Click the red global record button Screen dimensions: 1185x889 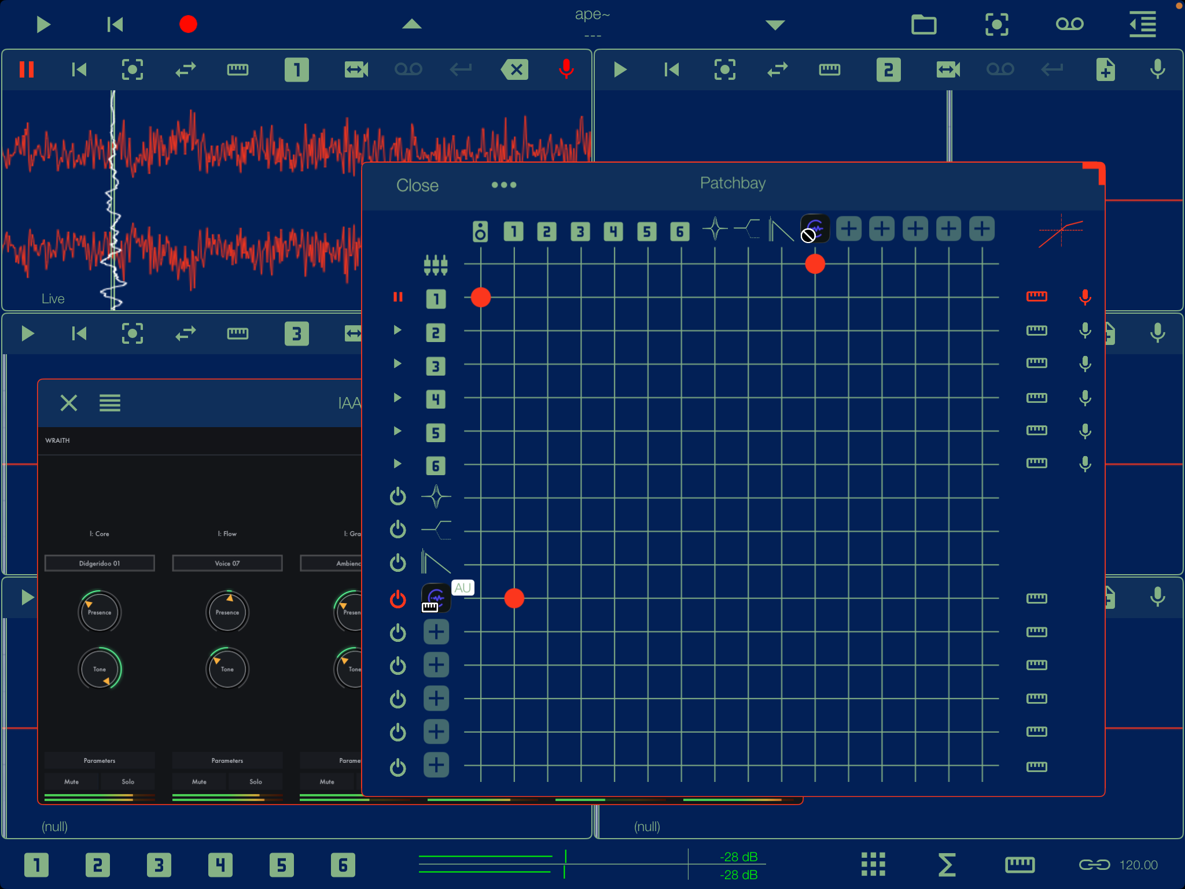coord(188,24)
